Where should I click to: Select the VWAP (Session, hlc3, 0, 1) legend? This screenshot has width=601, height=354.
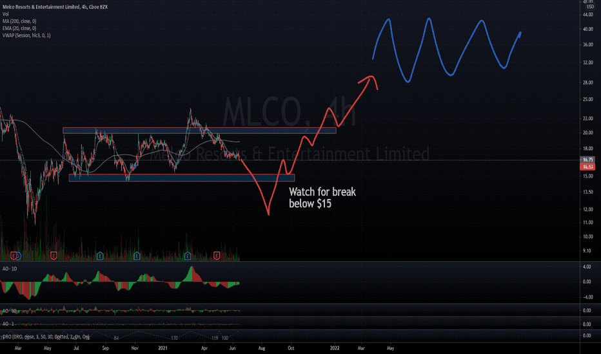[x=26, y=35]
